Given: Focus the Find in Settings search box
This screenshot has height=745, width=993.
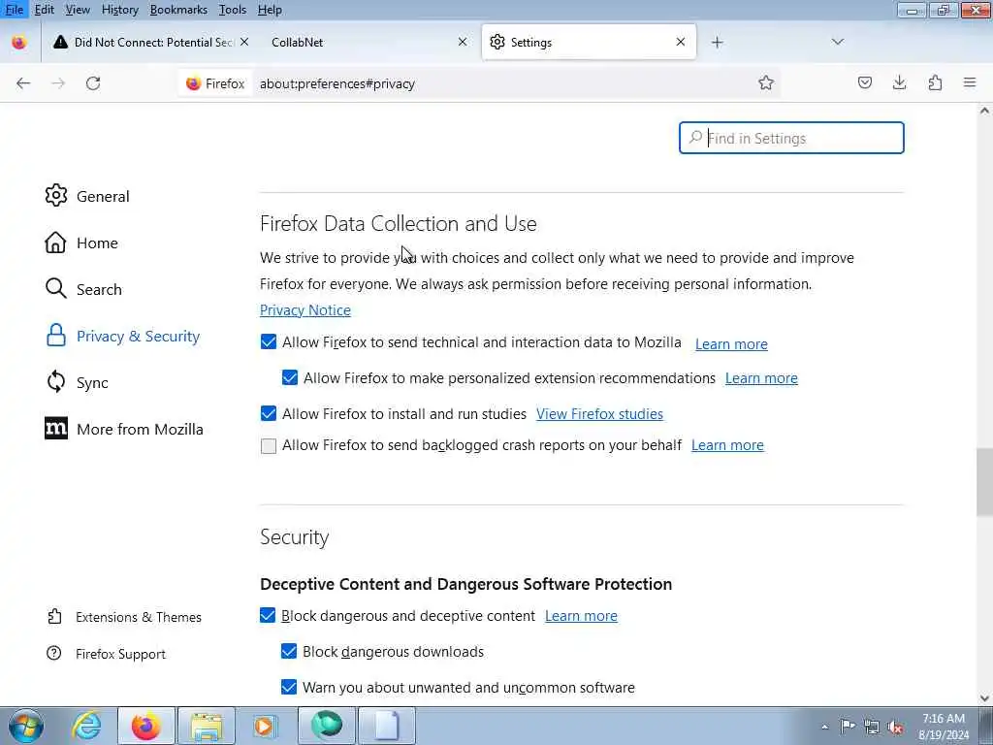Looking at the screenshot, I should (791, 138).
